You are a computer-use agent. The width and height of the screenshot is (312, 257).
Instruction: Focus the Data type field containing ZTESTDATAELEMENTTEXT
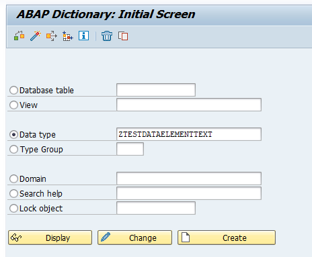click(189, 134)
